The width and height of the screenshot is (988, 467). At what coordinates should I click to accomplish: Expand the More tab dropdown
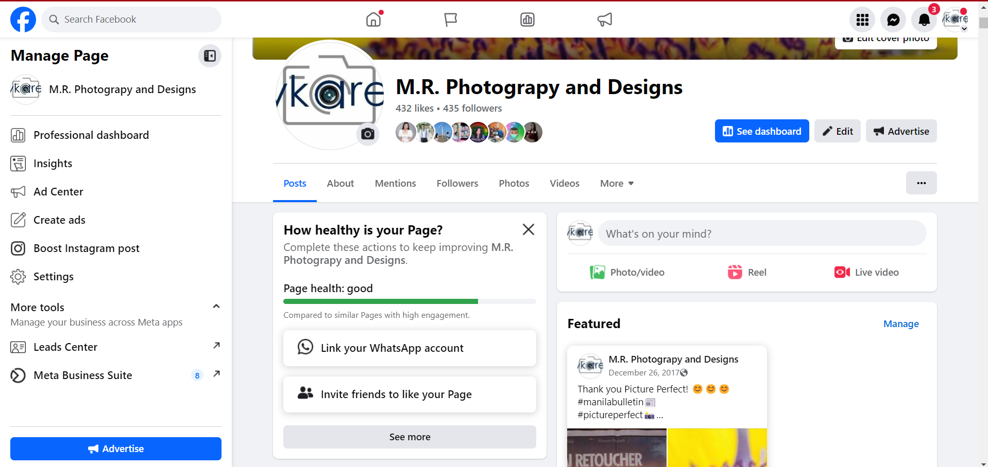[617, 184]
